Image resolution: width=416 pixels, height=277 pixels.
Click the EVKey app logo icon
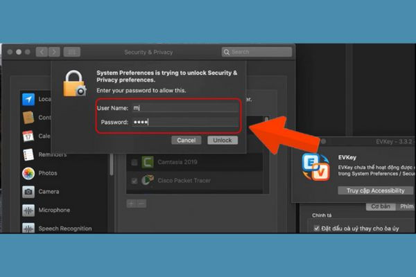[315, 167]
